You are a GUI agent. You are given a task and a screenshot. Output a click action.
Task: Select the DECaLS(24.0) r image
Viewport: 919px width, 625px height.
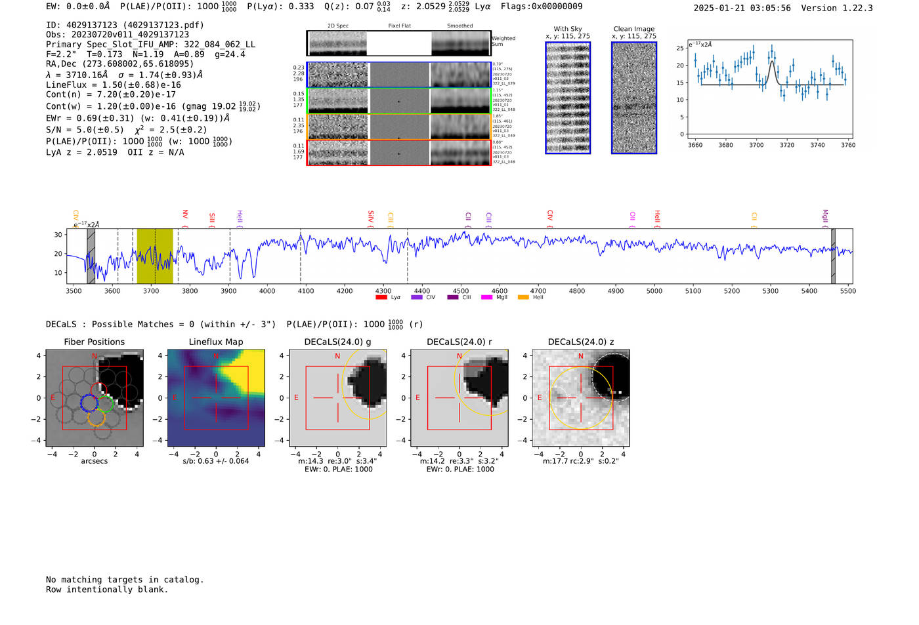pos(459,398)
